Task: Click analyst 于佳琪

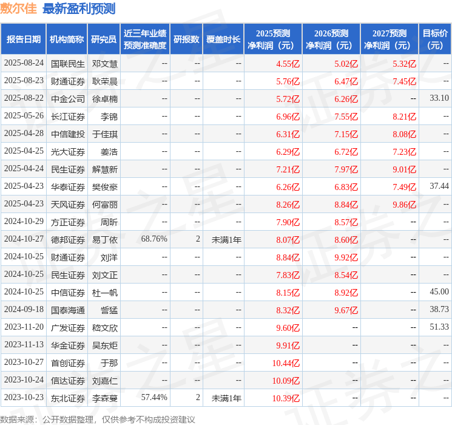Action: tap(105, 134)
